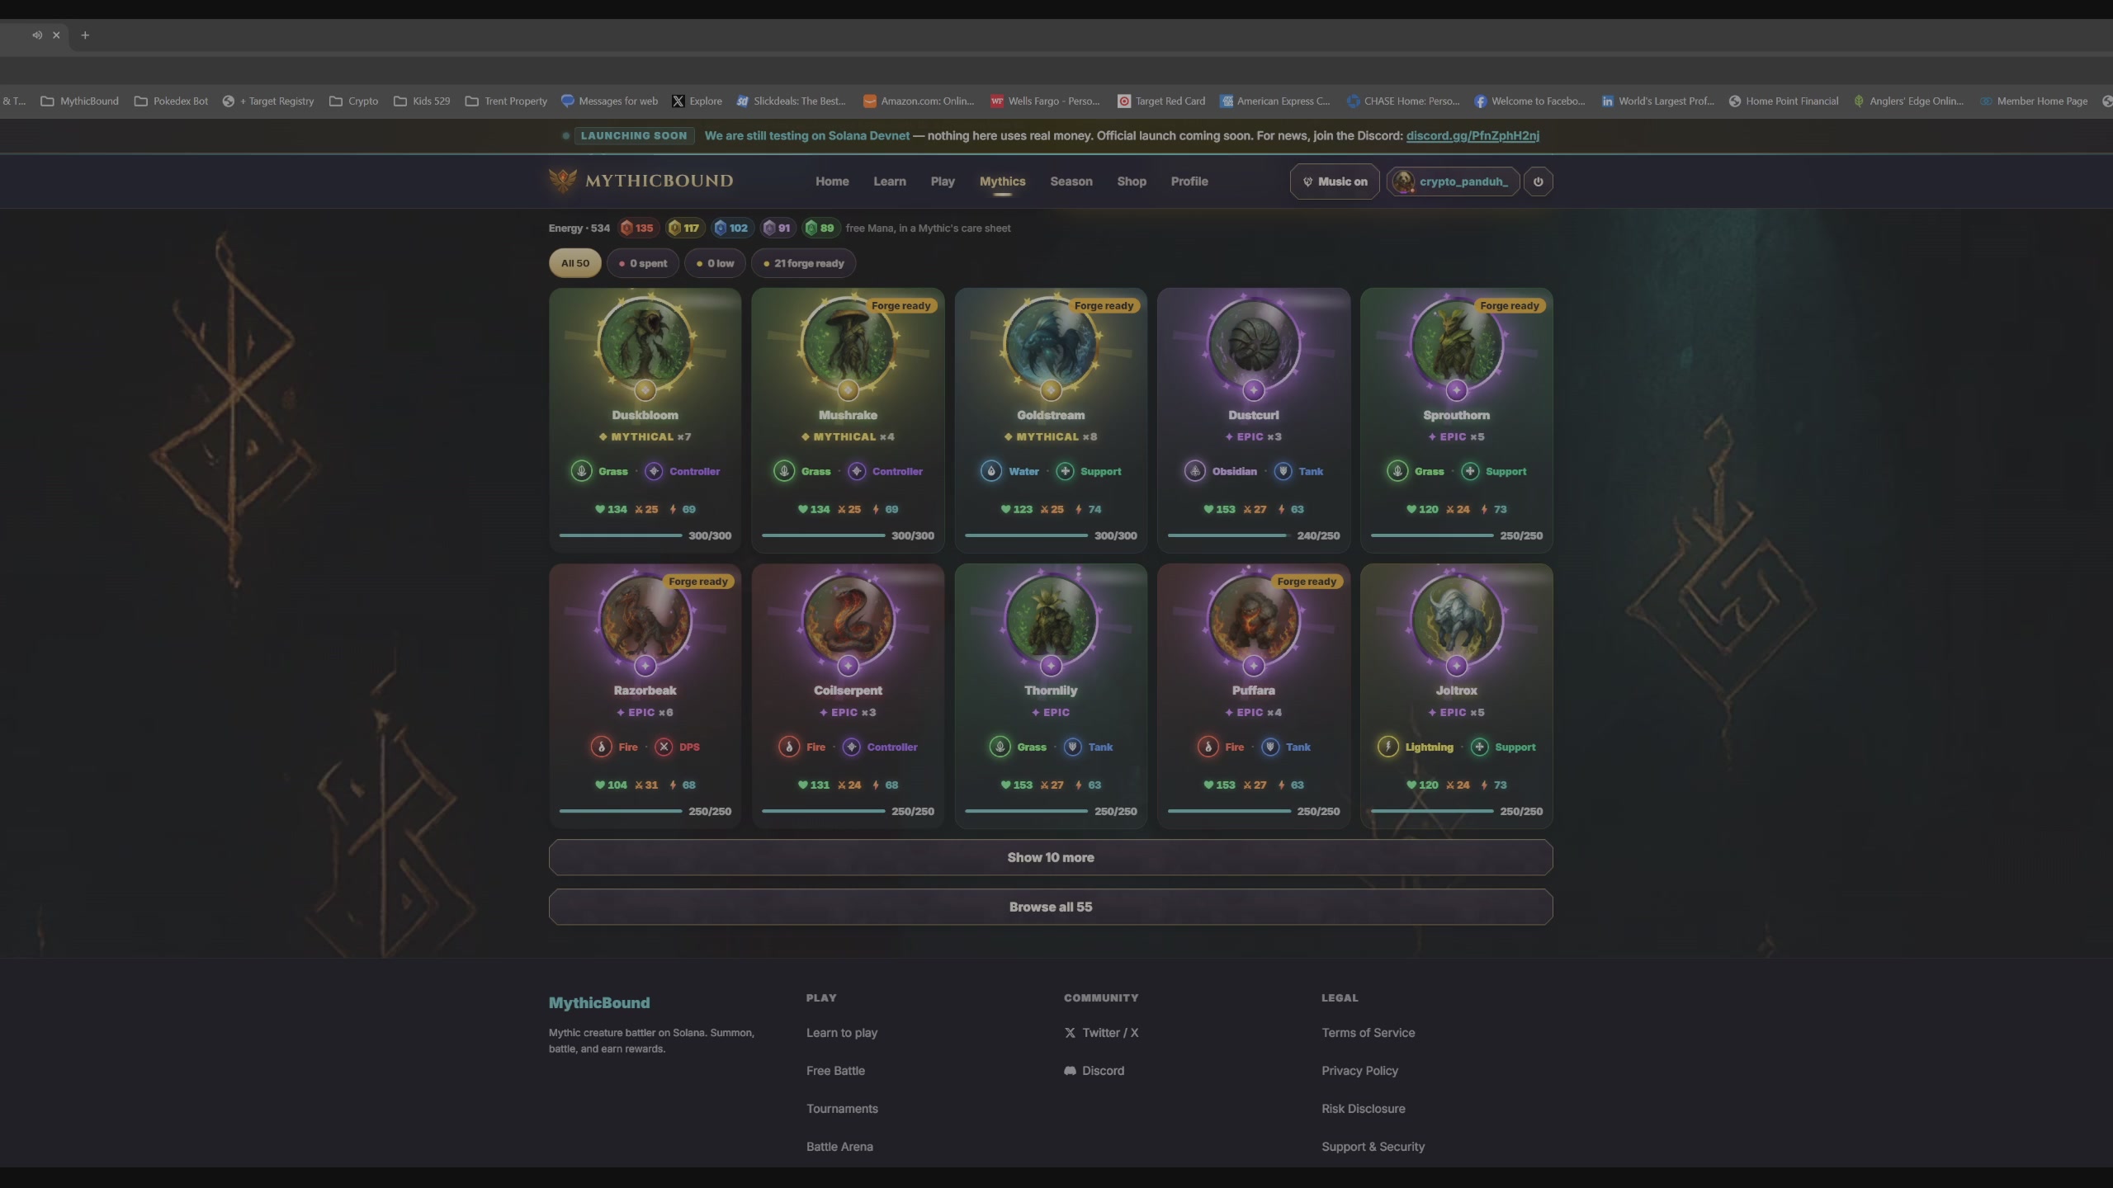The image size is (2113, 1188).
Task: Open new browser tab with plus
Action: pyautogui.click(x=85, y=35)
